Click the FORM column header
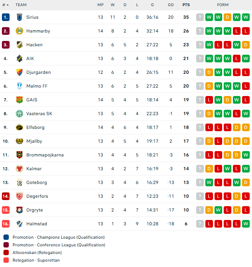 click(x=223, y=5)
